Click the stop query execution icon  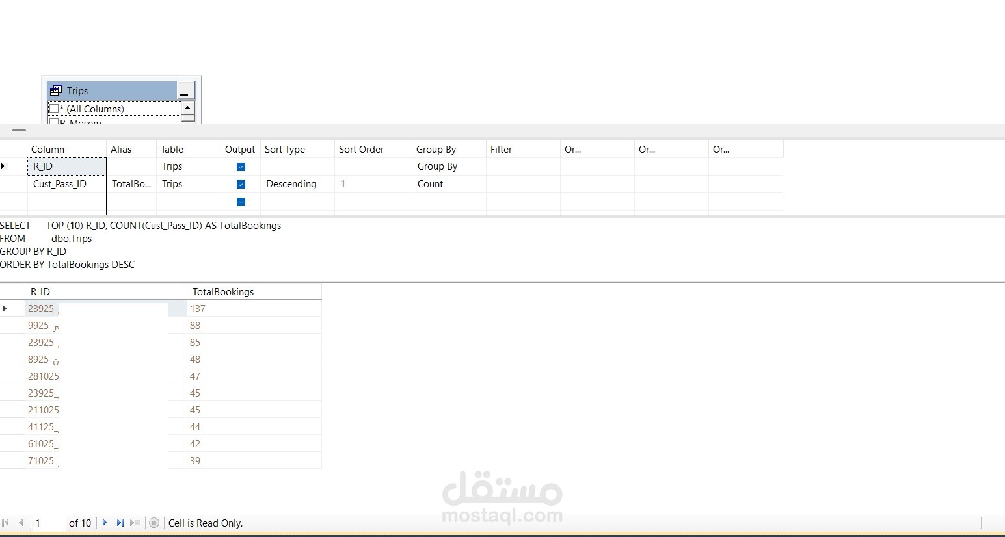[x=154, y=523]
